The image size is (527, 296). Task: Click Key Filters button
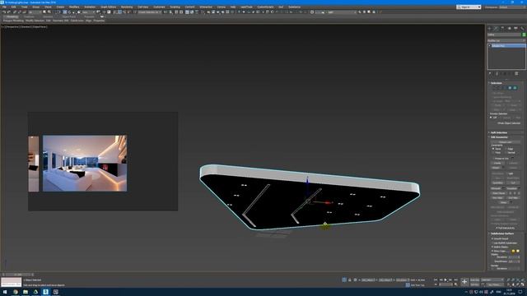coord(494,284)
